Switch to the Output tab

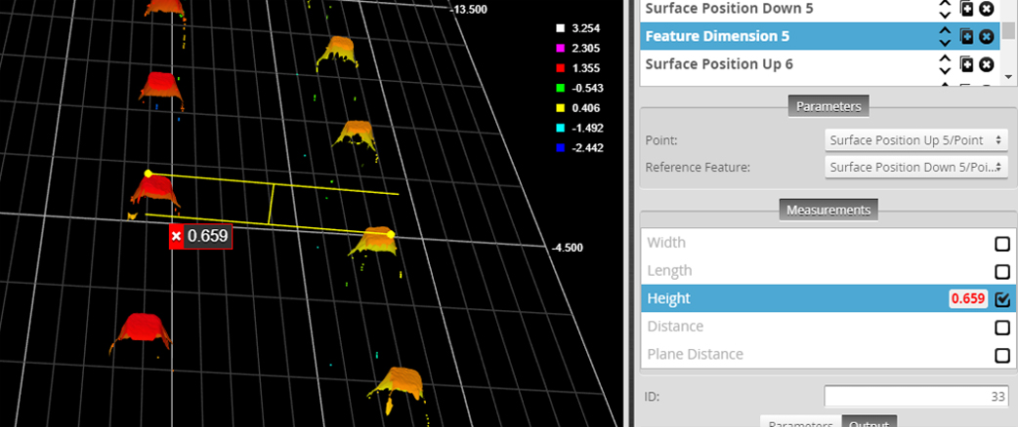tap(869, 423)
